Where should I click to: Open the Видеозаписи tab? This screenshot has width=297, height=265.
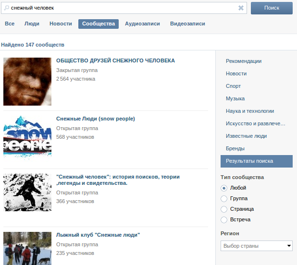coord(187,24)
